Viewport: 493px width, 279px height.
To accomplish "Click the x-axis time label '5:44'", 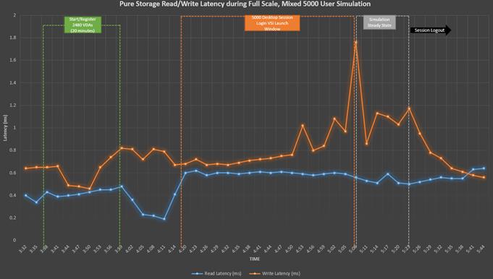I will [x=481, y=249].
